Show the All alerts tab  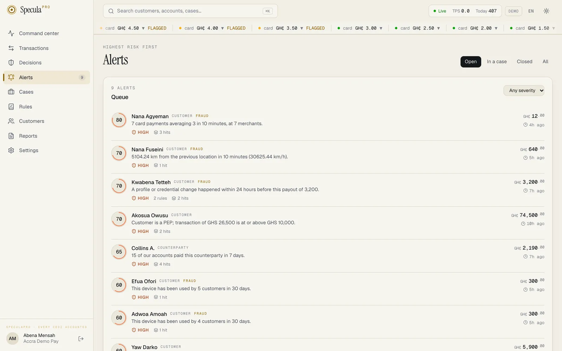545,62
